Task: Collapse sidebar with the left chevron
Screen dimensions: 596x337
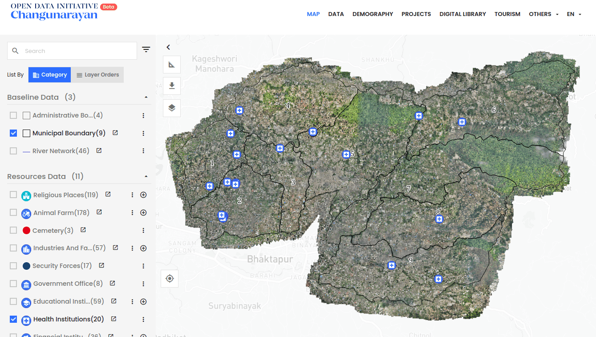Action: coord(168,47)
